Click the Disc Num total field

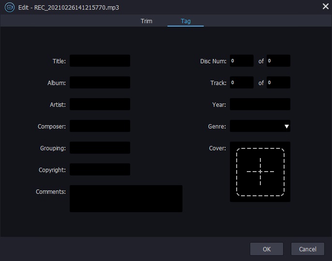pos(278,61)
